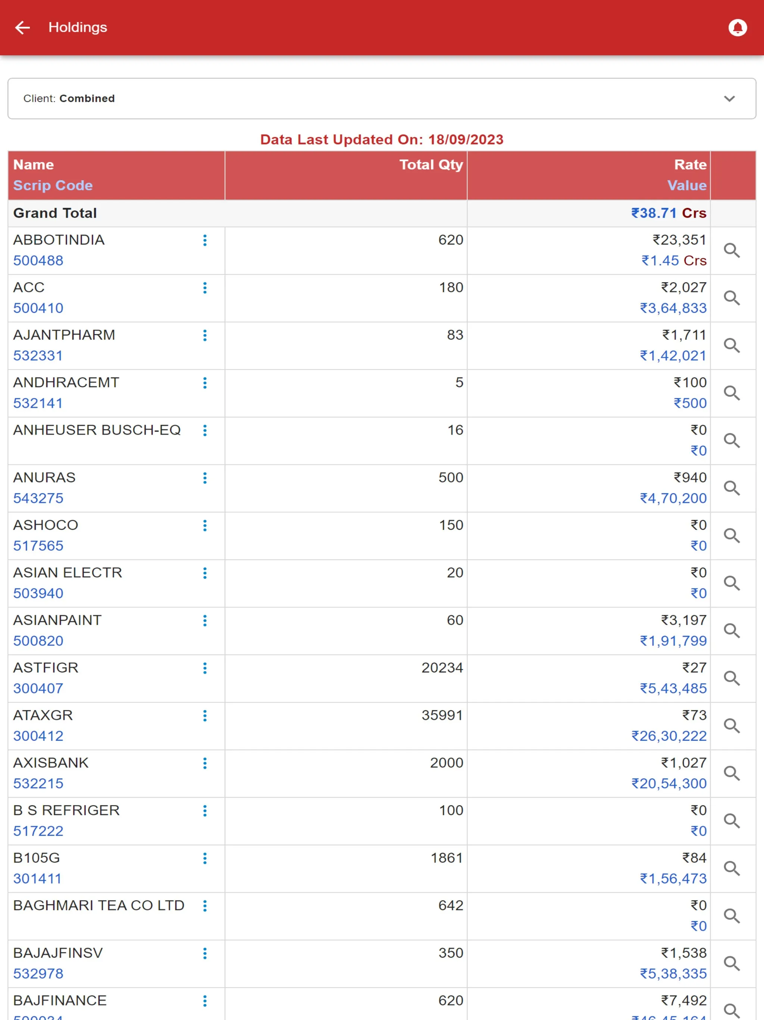Image resolution: width=764 pixels, height=1020 pixels.
Task: Click search icon for BAGHMARI TEA row
Action: pos(732,915)
